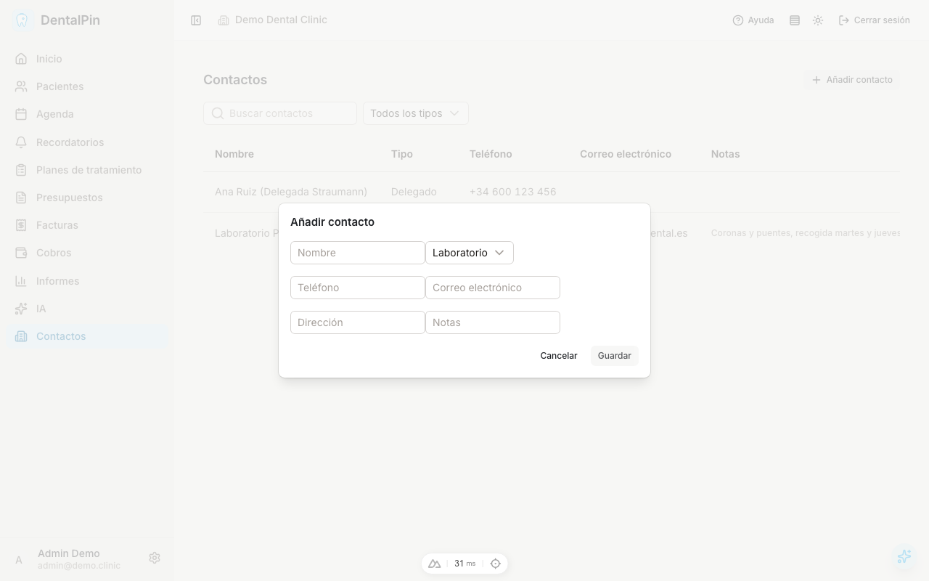Screen dimensions: 929x581
Task: Open the Agenda sidebar item
Action: (87, 114)
